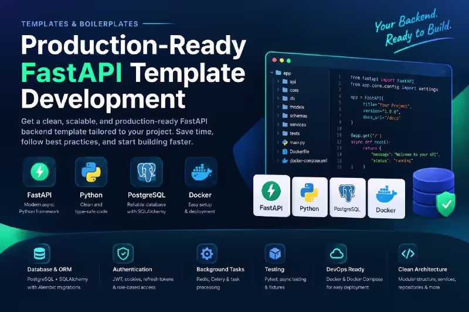Click the yellow dot in the code window title bar
Screen dimensions: 469x312
tap(281, 60)
